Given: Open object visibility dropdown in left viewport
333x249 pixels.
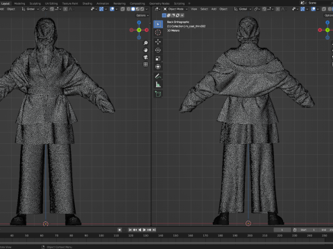Looking at the screenshot, I should coord(94,9).
